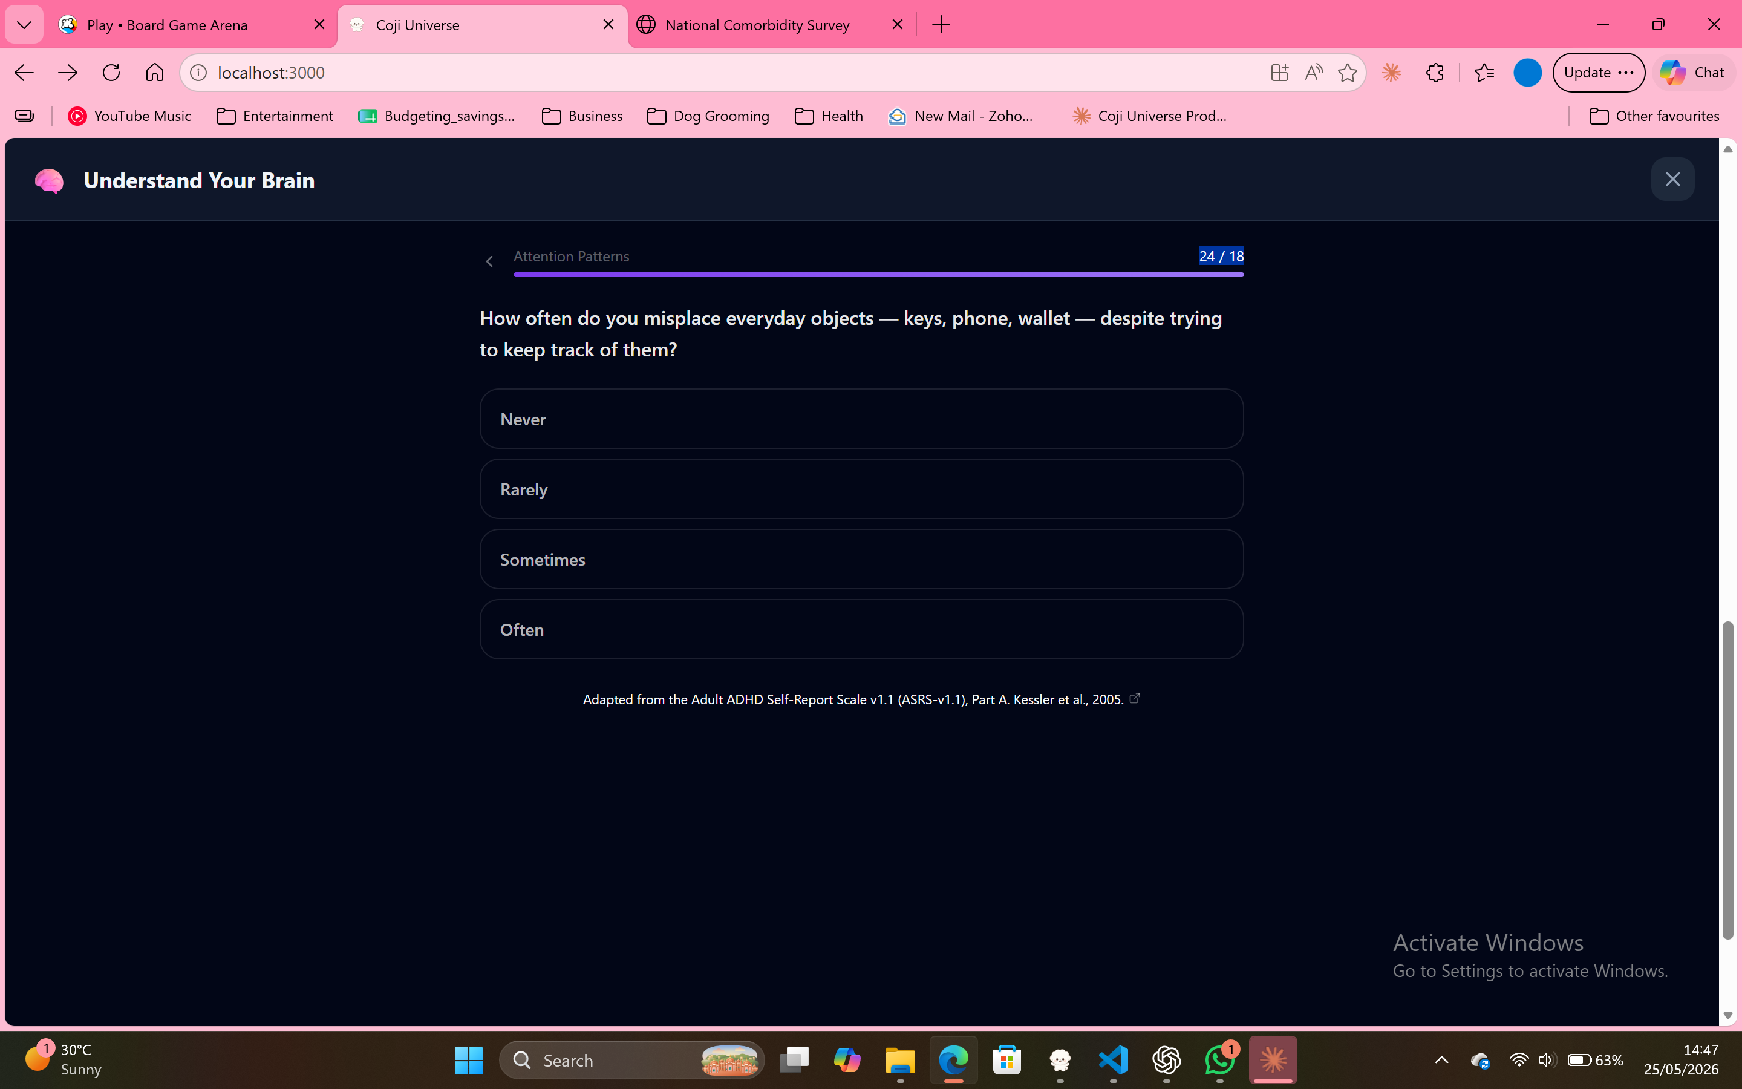
Task: Open the orange starburst extension icon
Action: pyautogui.click(x=1391, y=73)
